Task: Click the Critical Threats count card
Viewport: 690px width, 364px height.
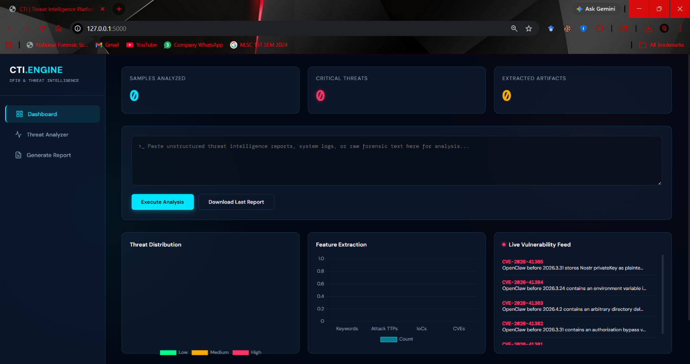Action: click(x=397, y=90)
